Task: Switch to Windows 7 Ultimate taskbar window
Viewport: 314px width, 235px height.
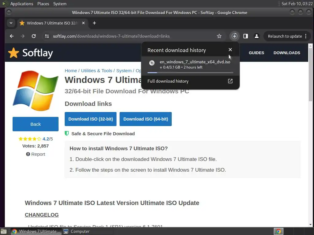Action: (36, 231)
